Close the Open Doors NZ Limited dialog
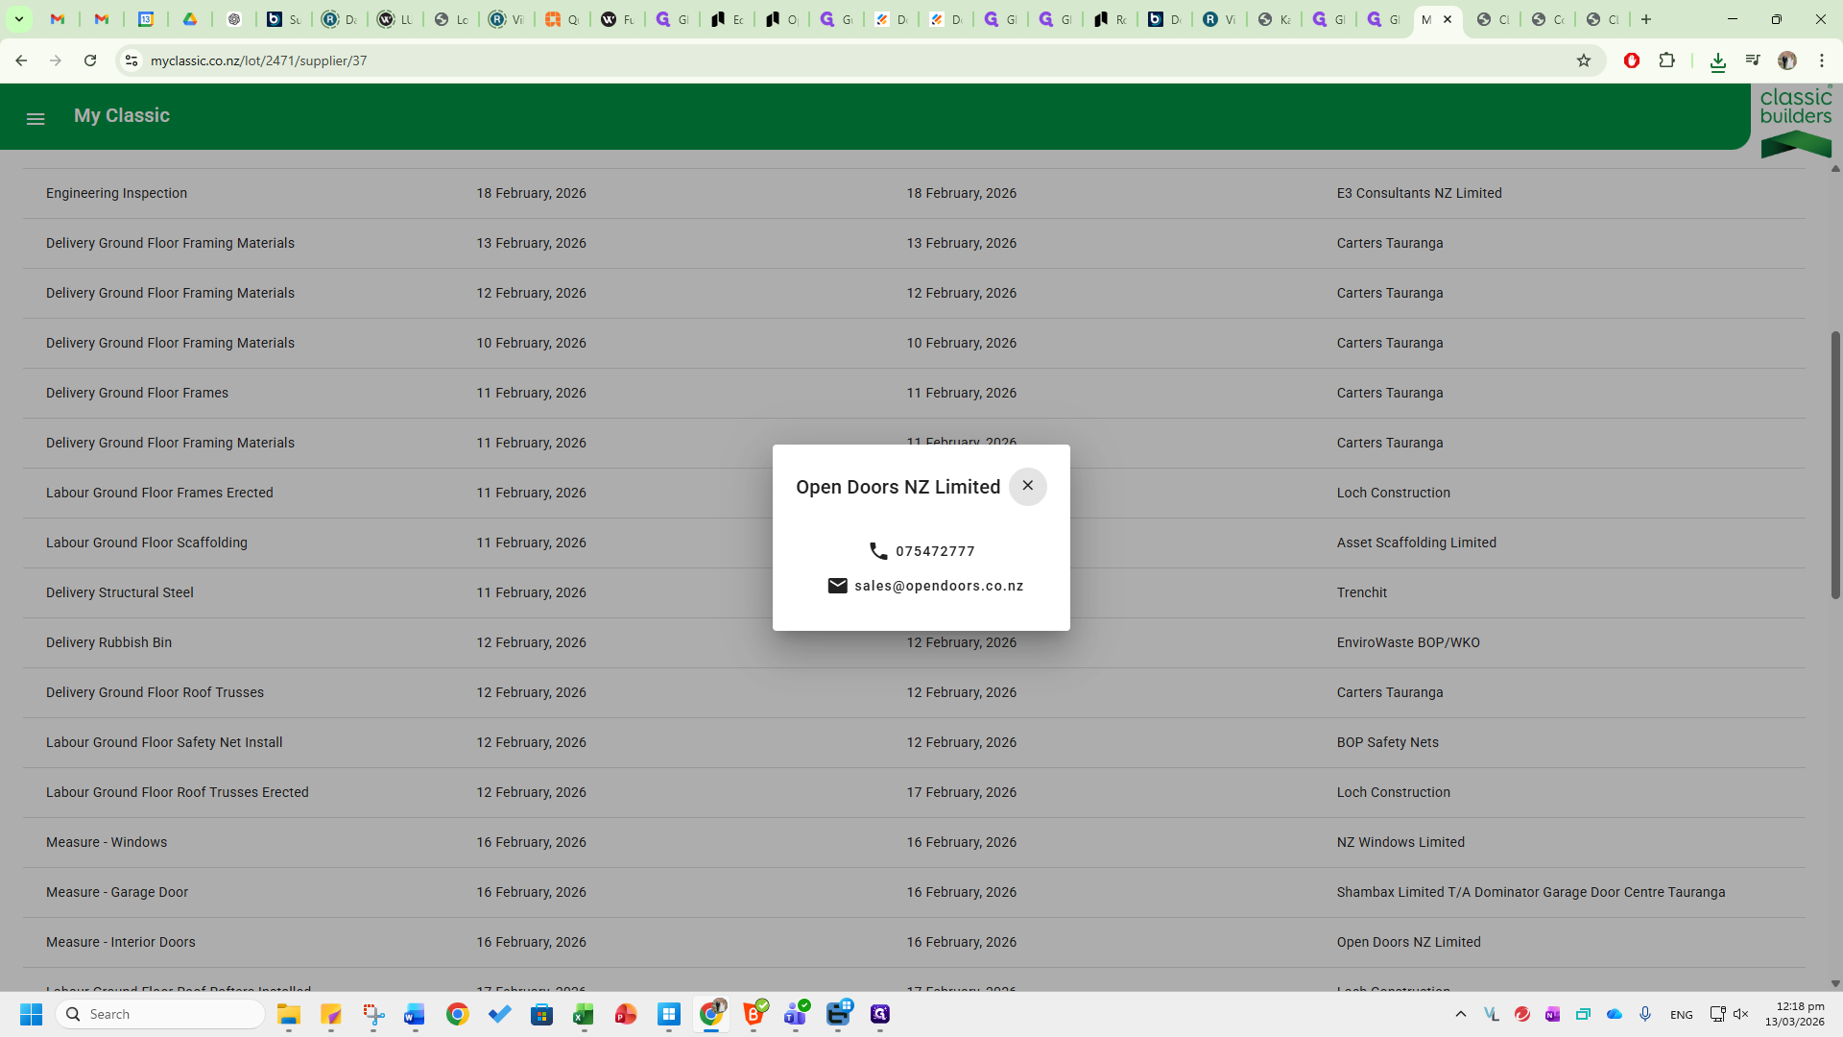 tap(1027, 486)
